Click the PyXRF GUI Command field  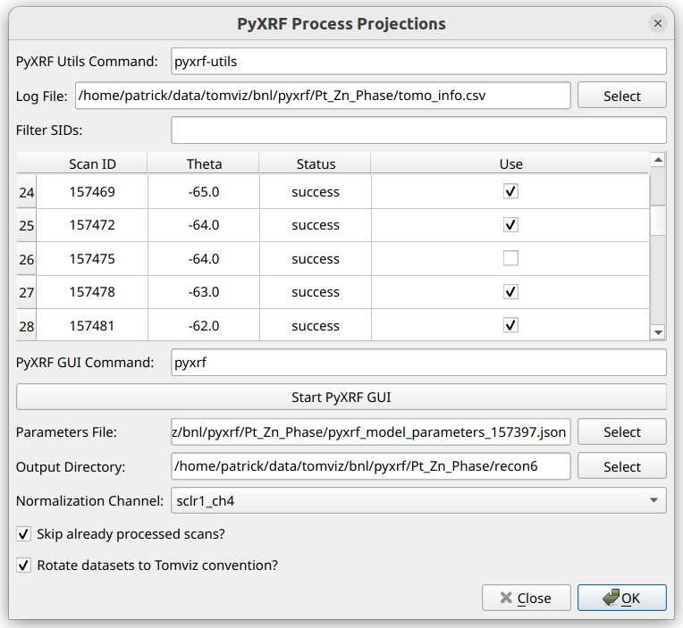pos(418,362)
